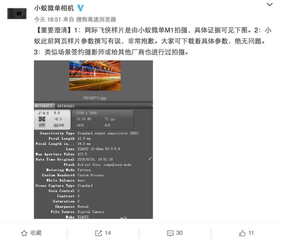Click the star favorite icon
This screenshot has height=242, width=281.
click(24, 233)
